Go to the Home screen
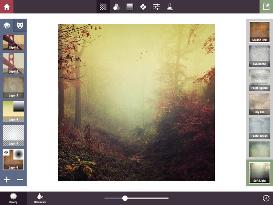273x205 pixels. coord(7,7)
